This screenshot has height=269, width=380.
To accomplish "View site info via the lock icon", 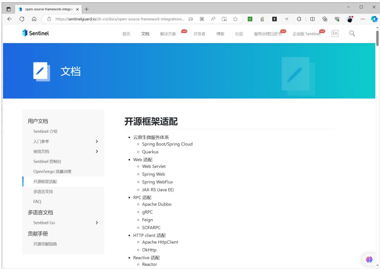I will pos(49,19).
